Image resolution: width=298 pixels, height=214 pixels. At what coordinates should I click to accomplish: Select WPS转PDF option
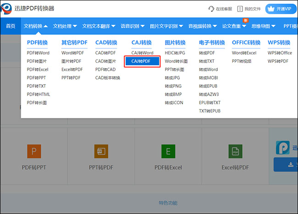pyautogui.click(x=278, y=61)
